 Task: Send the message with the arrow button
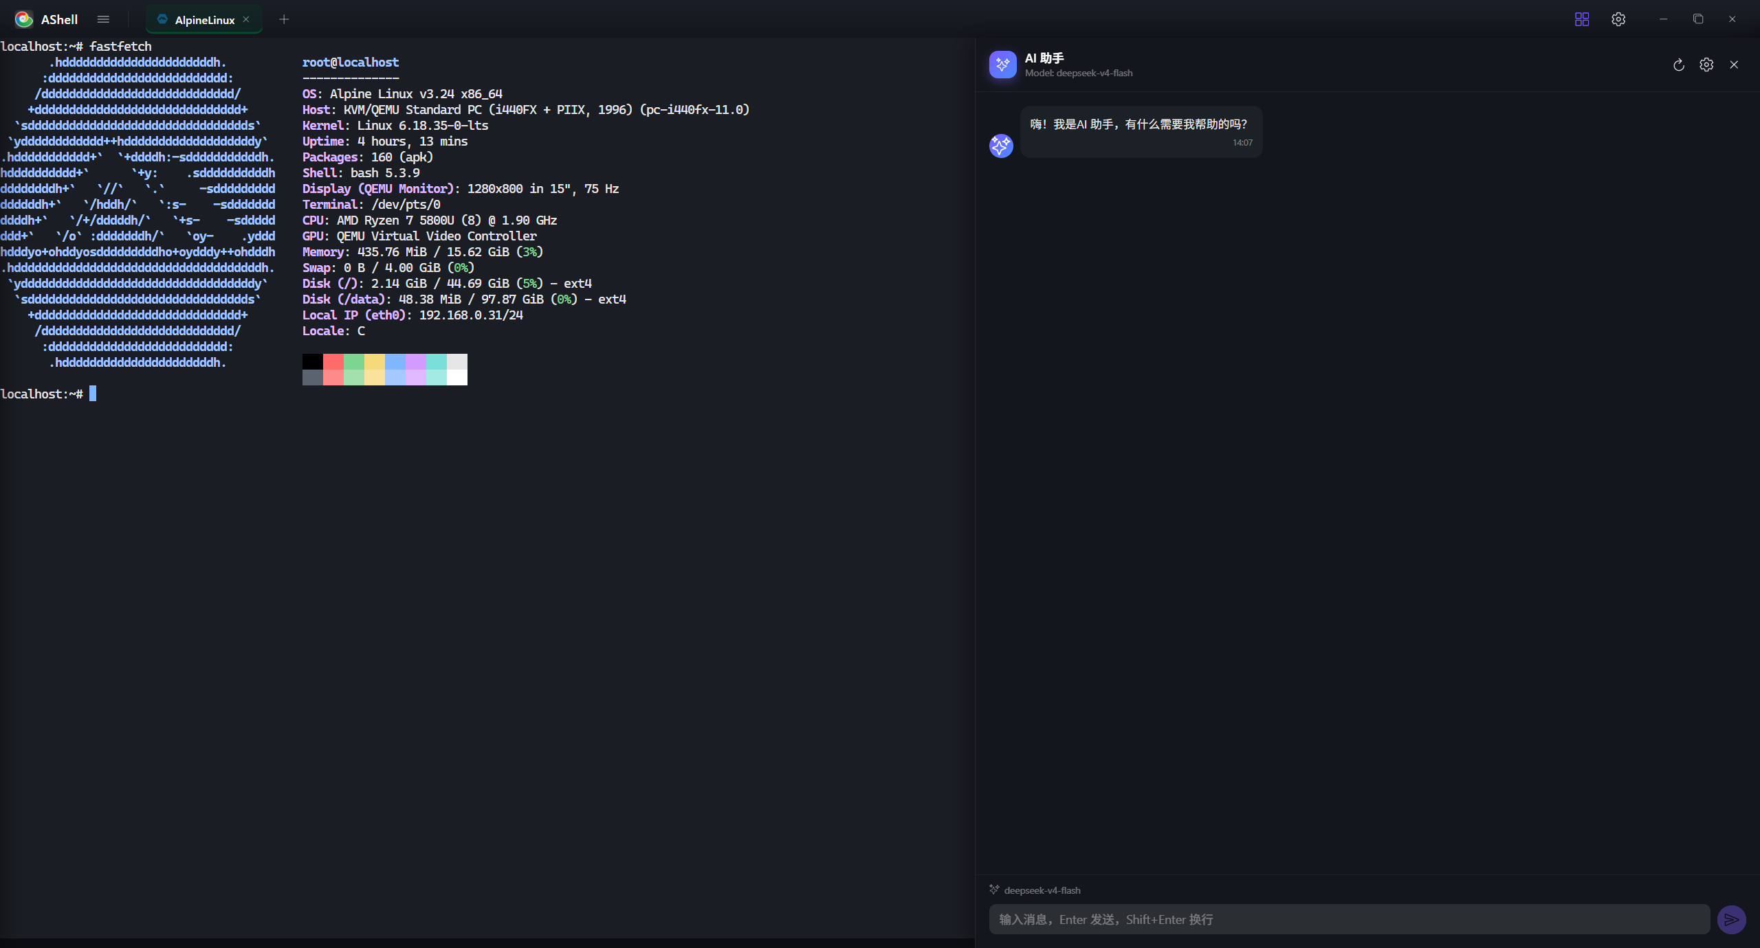(1731, 919)
